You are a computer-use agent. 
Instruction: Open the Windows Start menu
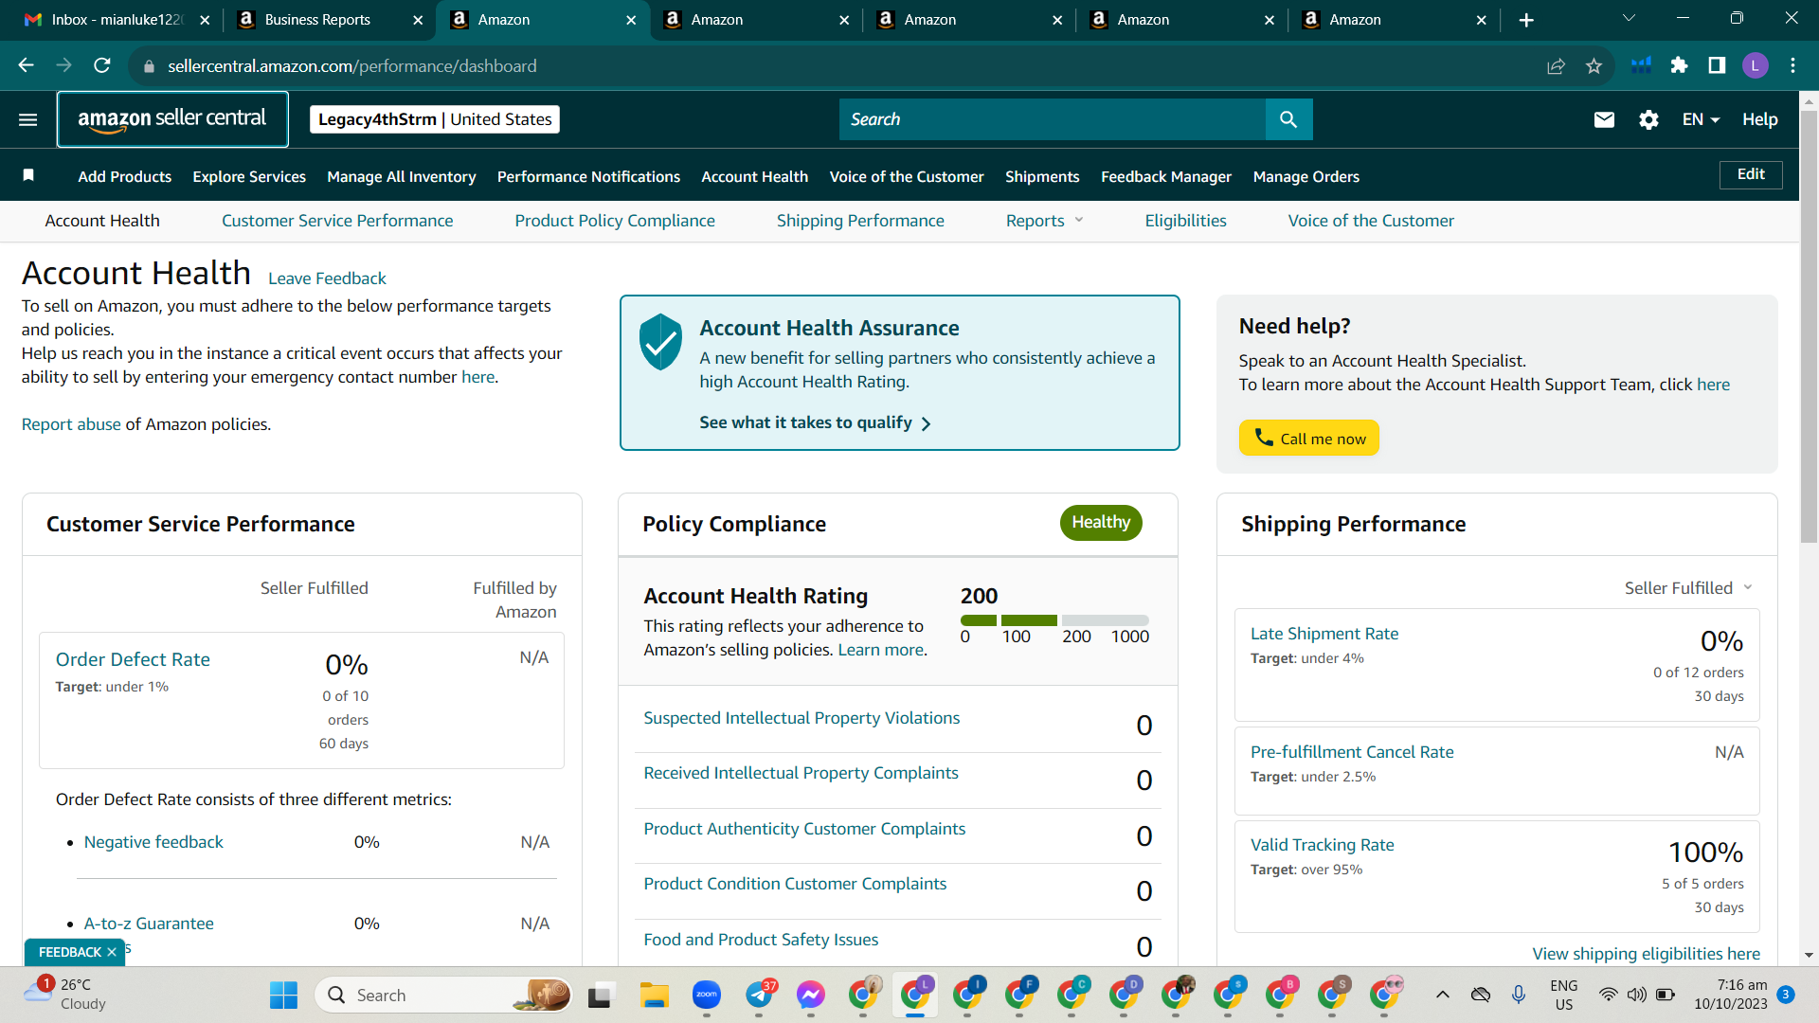click(x=283, y=996)
